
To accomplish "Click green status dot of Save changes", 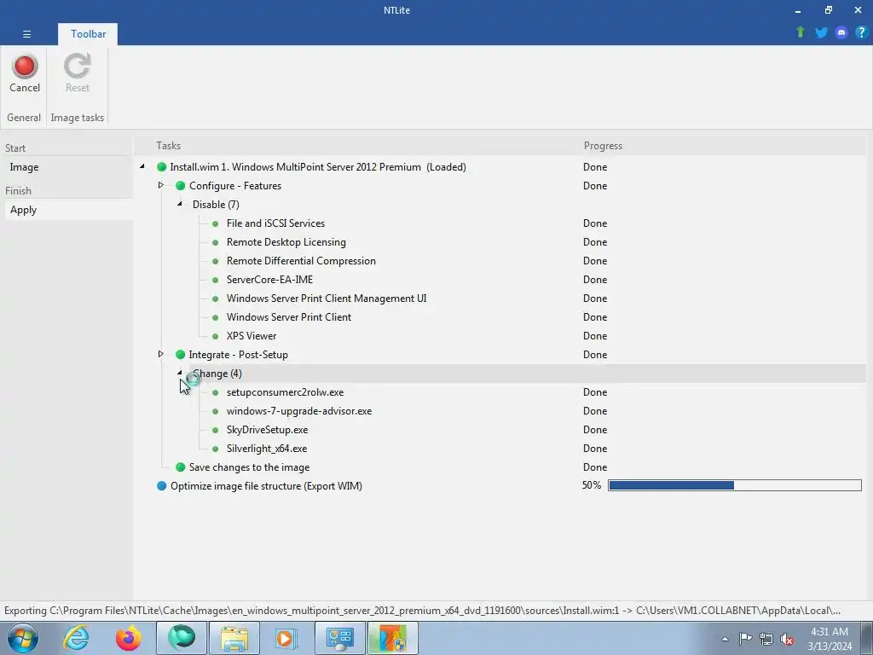I will click(x=181, y=467).
